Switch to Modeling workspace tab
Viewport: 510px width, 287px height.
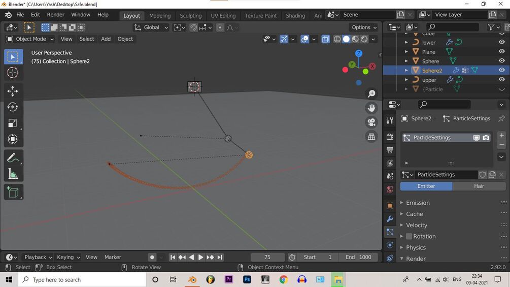160,16
